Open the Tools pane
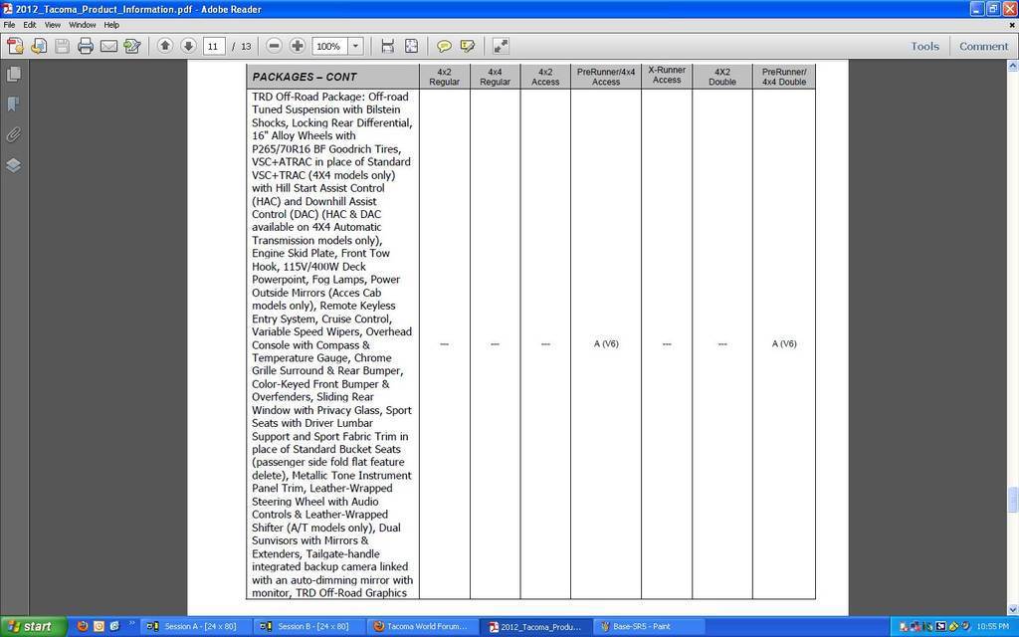Image resolution: width=1019 pixels, height=637 pixels. tap(924, 46)
